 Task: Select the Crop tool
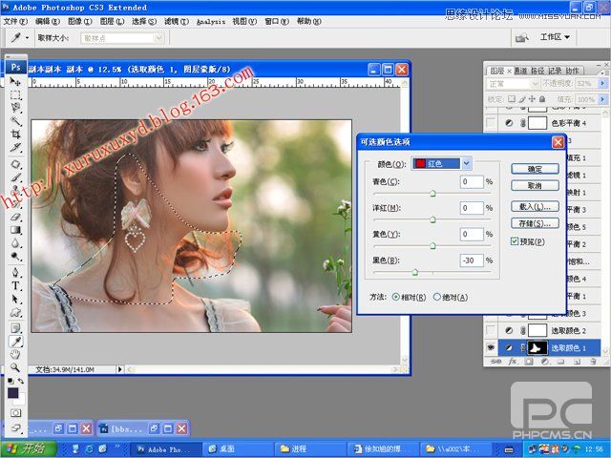click(x=15, y=135)
